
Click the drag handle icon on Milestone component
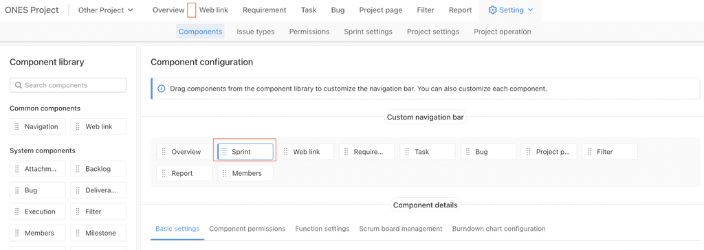point(78,233)
